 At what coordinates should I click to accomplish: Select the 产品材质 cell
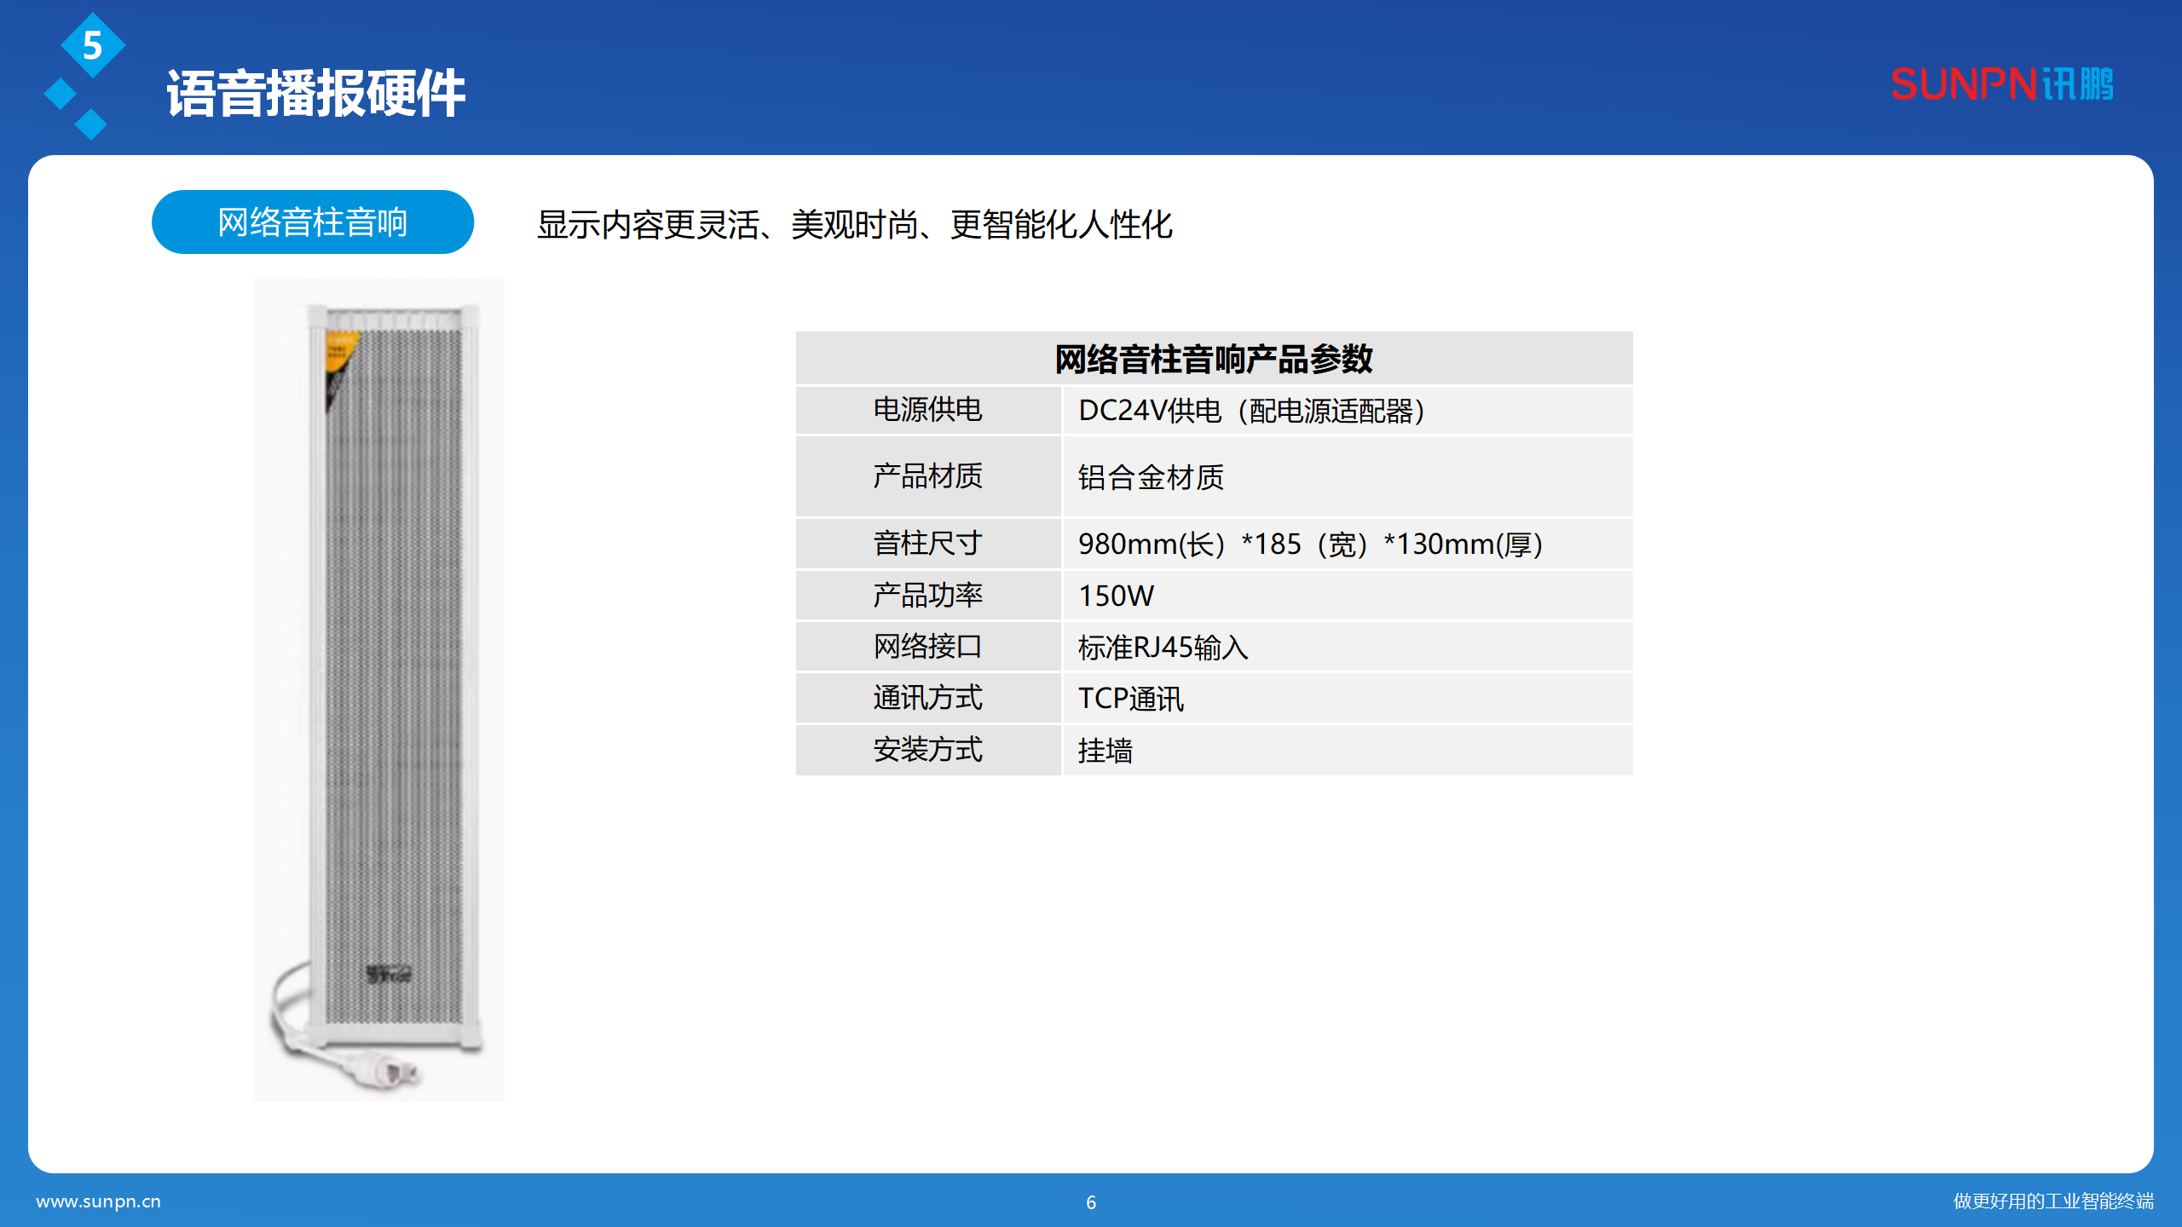coord(927,477)
